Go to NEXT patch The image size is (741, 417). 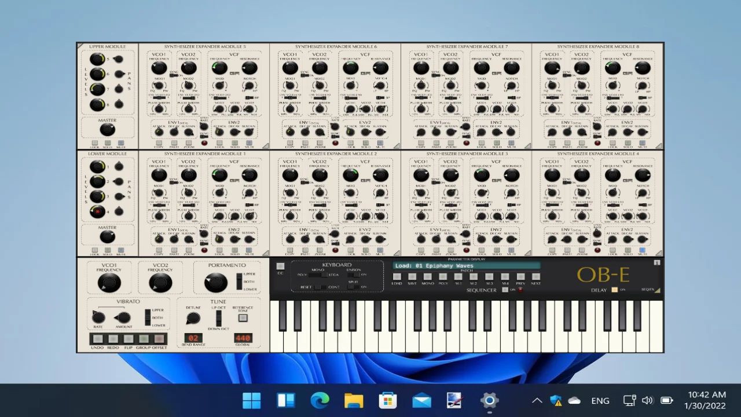(536, 277)
